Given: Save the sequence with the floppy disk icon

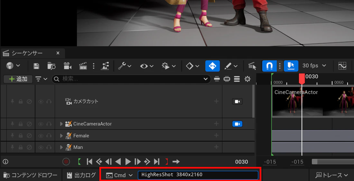Looking at the screenshot, I should tap(36, 66).
